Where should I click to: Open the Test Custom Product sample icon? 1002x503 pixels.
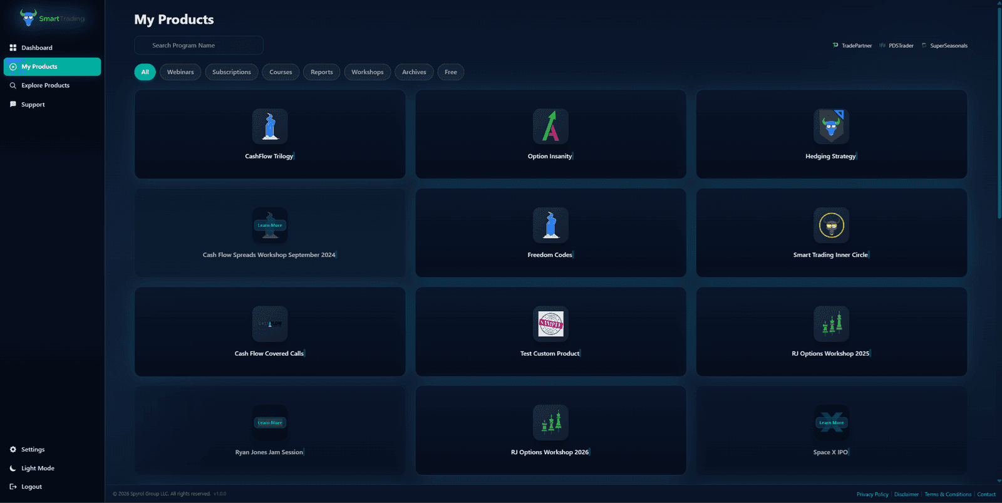pyautogui.click(x=550, y=323)
